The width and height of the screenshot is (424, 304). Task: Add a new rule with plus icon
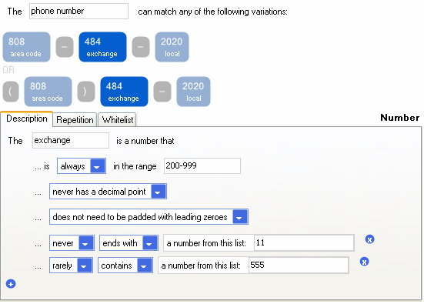pos(11,284)
